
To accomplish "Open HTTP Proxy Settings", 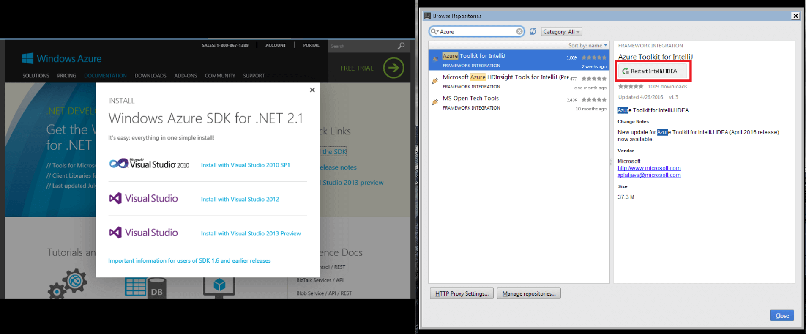I will 462,293.
